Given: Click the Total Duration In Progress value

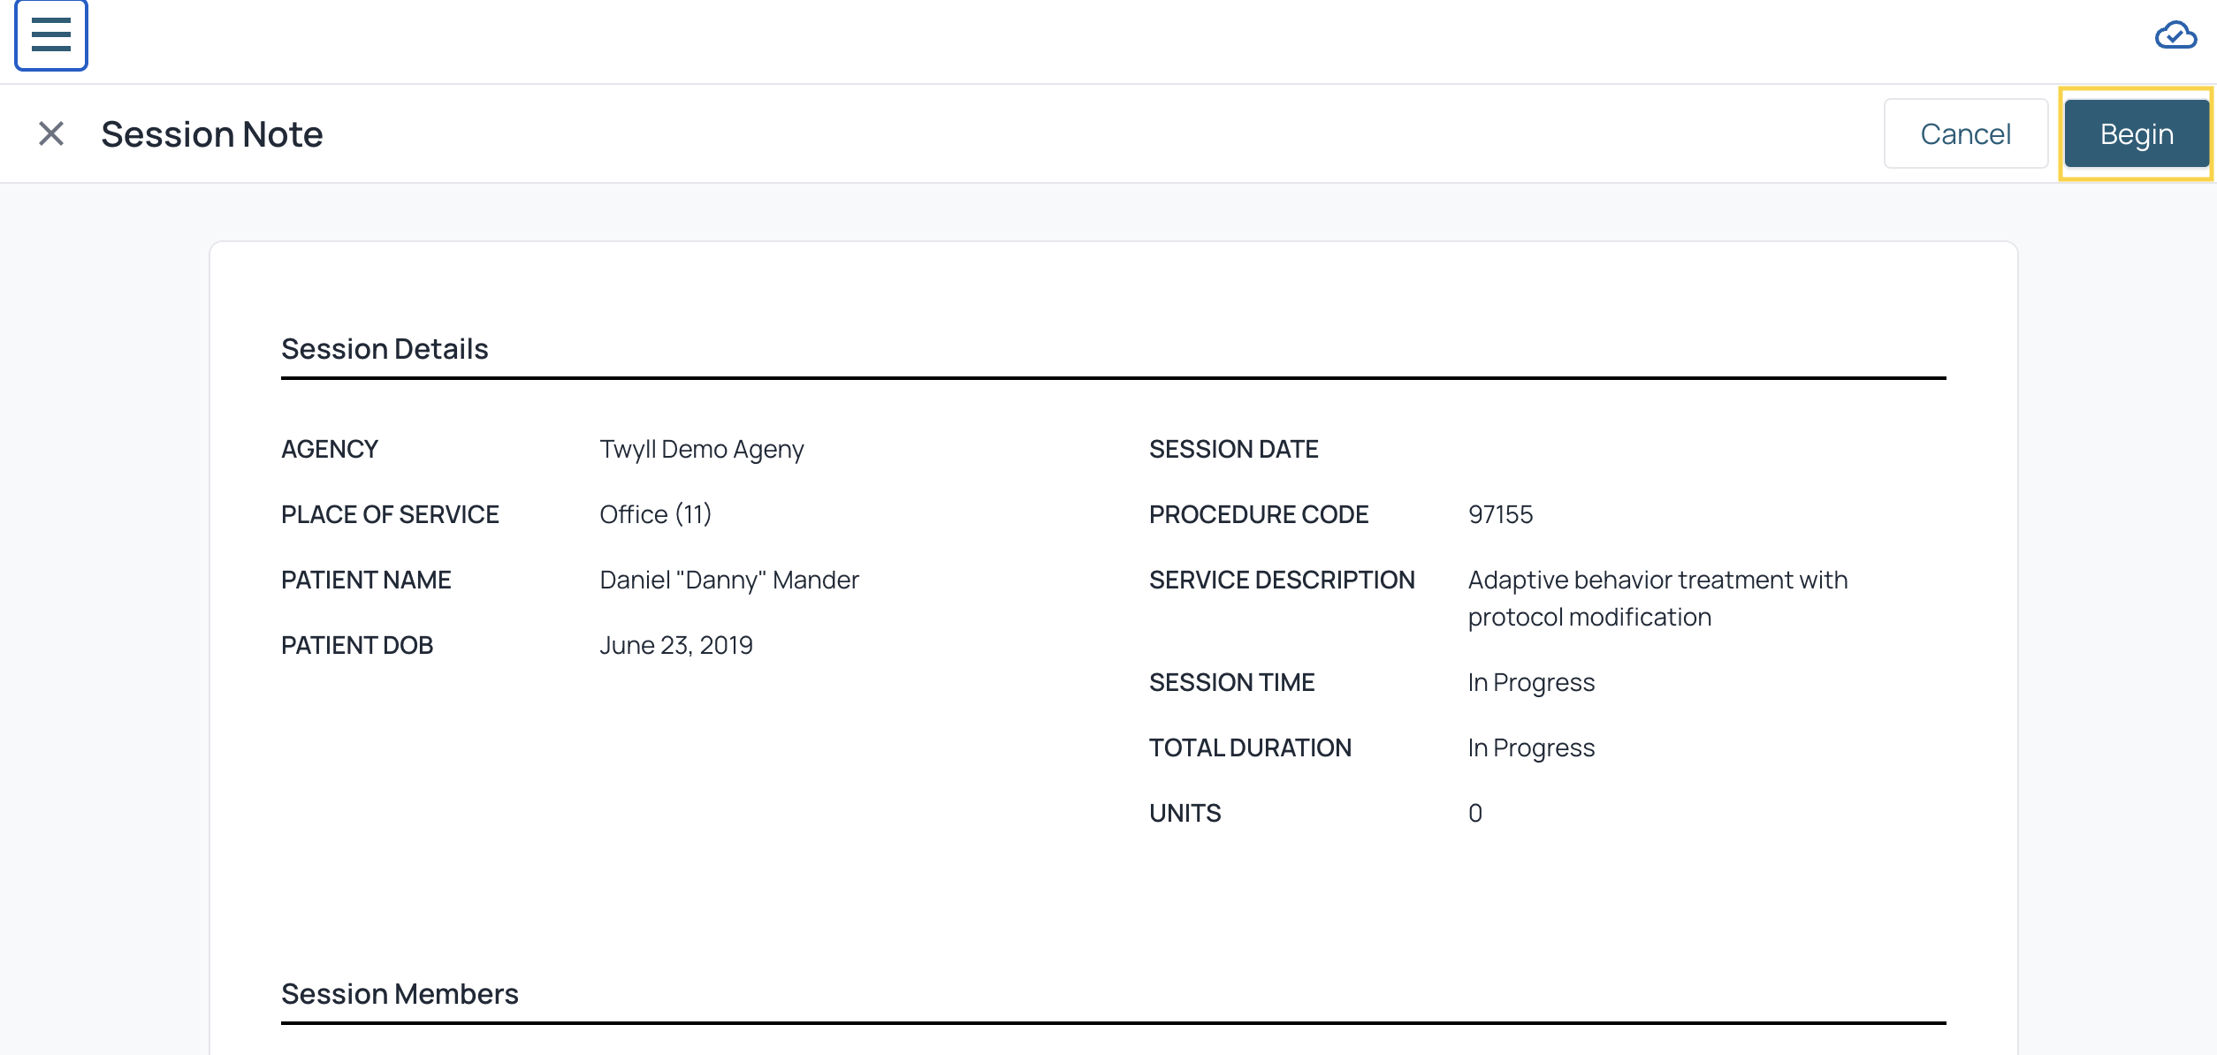Looking at the screenshot, I should tap(1531, 748).
